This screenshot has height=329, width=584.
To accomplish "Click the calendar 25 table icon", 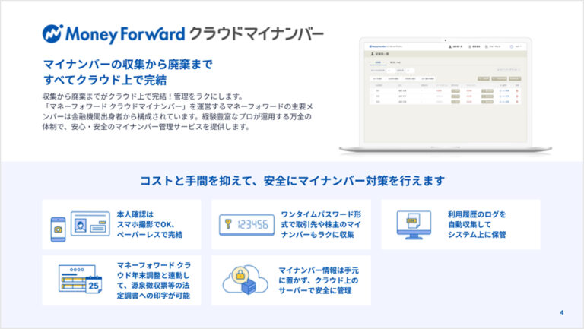I will (x=80, y=280).
